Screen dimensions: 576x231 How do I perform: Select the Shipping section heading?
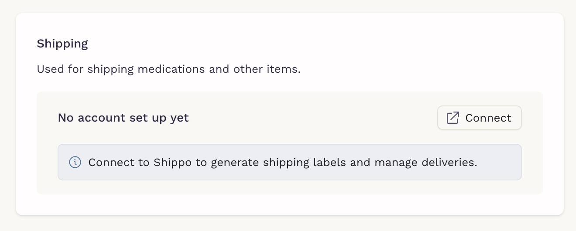click(62, 44)
